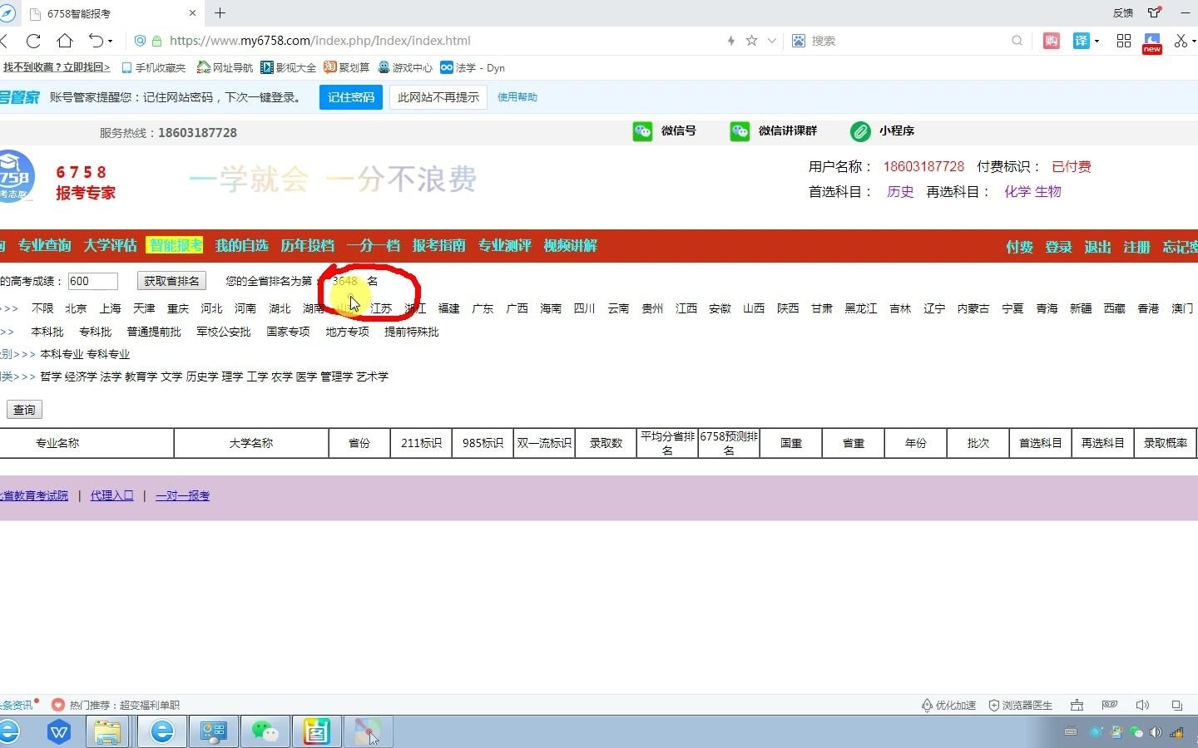Open WeChat from the taskbar
The width and height of the screenshot is (1198, 748).
(265, 731)
